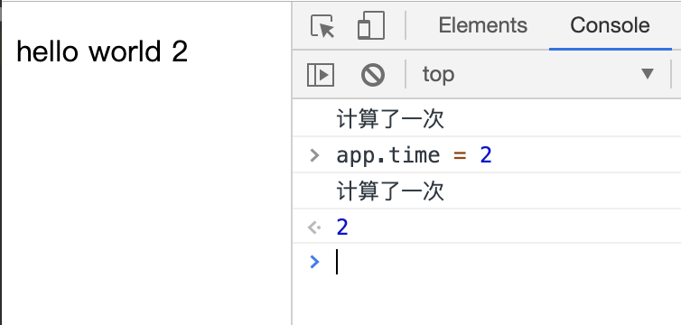Image resolution: width=681 pixels, height=325 pixels.
Task: Click the return arrow icon beside 2
Action: point(314,227)
